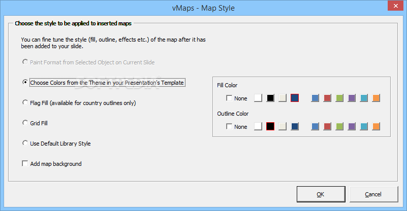
Task: Set Outline Color to teal swatch
Action: pyautogui.click(x=364, y=126)
